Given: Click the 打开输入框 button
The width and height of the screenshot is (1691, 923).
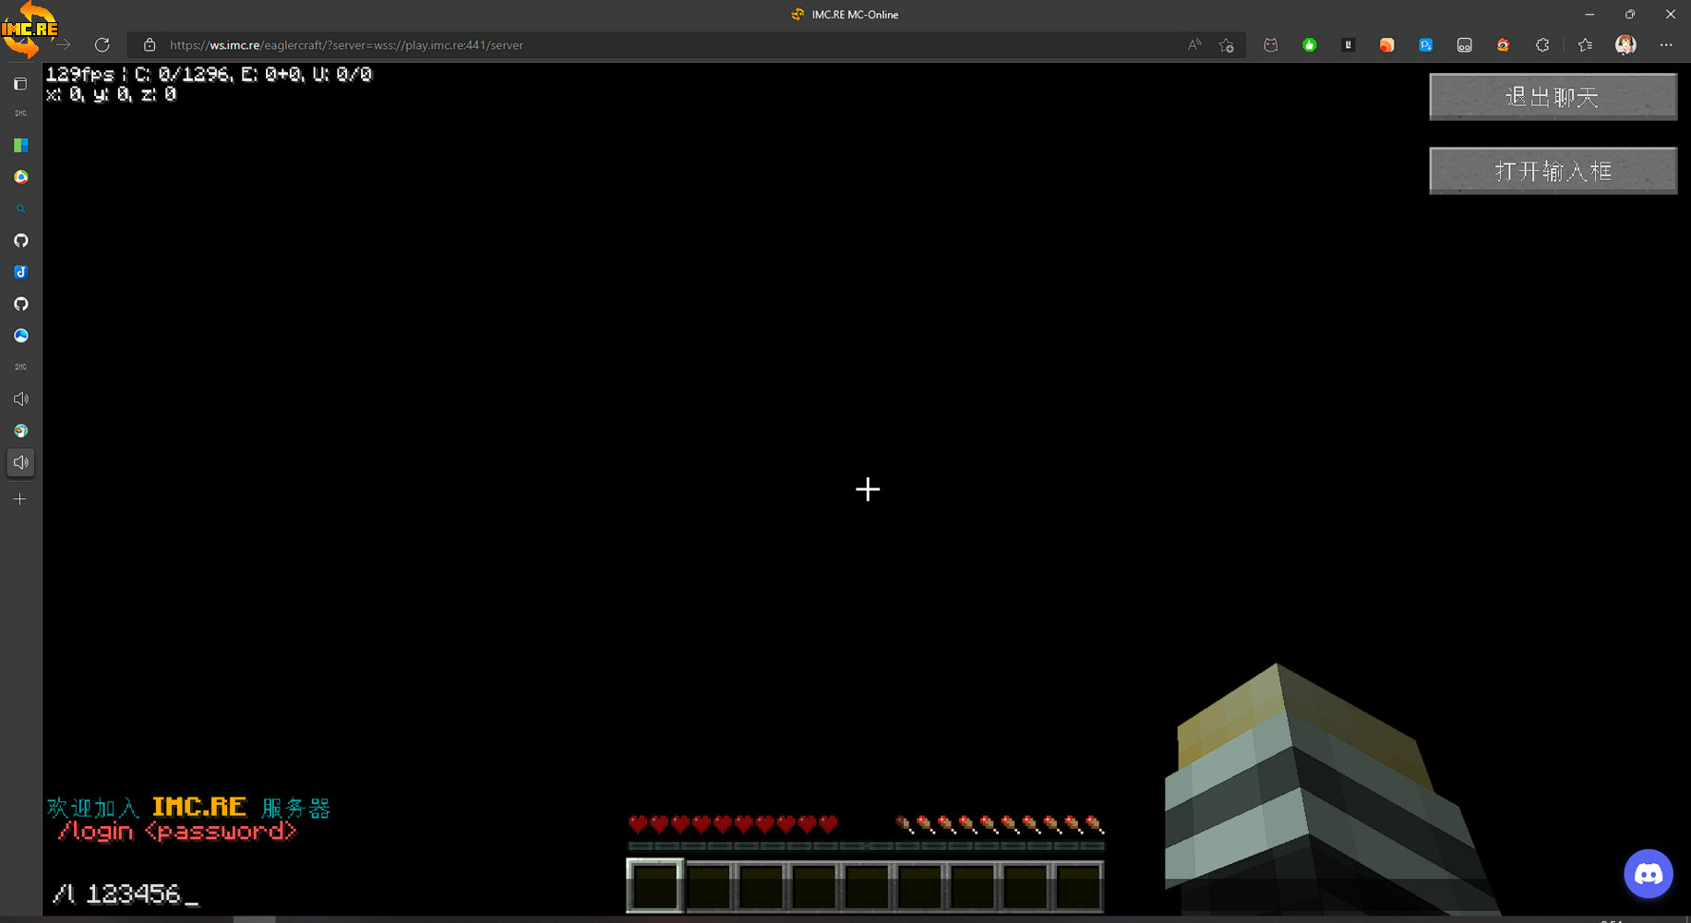Looking at the screenshot, I should tap(1553, 171).
